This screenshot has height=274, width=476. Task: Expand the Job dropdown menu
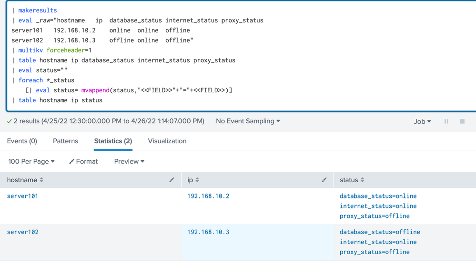coord(422,121)
